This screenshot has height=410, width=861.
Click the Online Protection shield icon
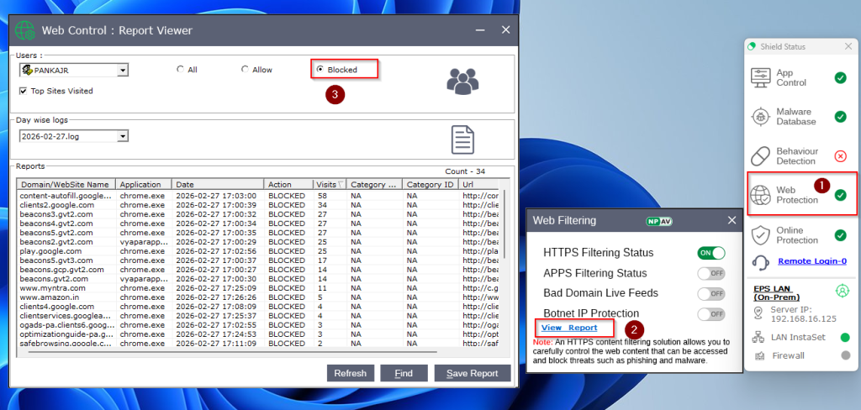pyautogui.click(x=761, y=235)
